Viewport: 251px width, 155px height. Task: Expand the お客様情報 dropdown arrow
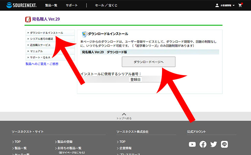(x=234, y=6)
